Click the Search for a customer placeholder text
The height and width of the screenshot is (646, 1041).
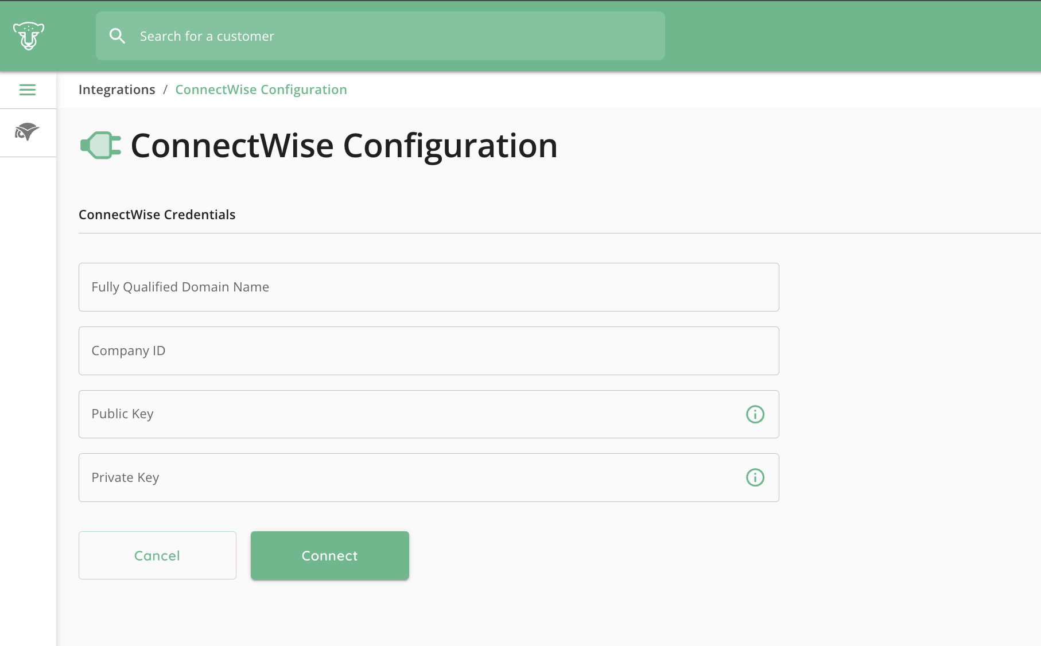207,36
